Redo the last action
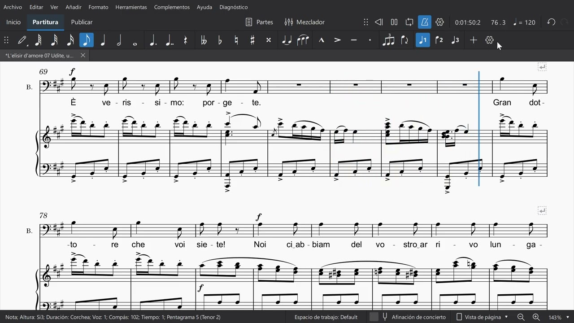Image resolution: width=574 pixels, height=323 pixels. coord(565,22)
